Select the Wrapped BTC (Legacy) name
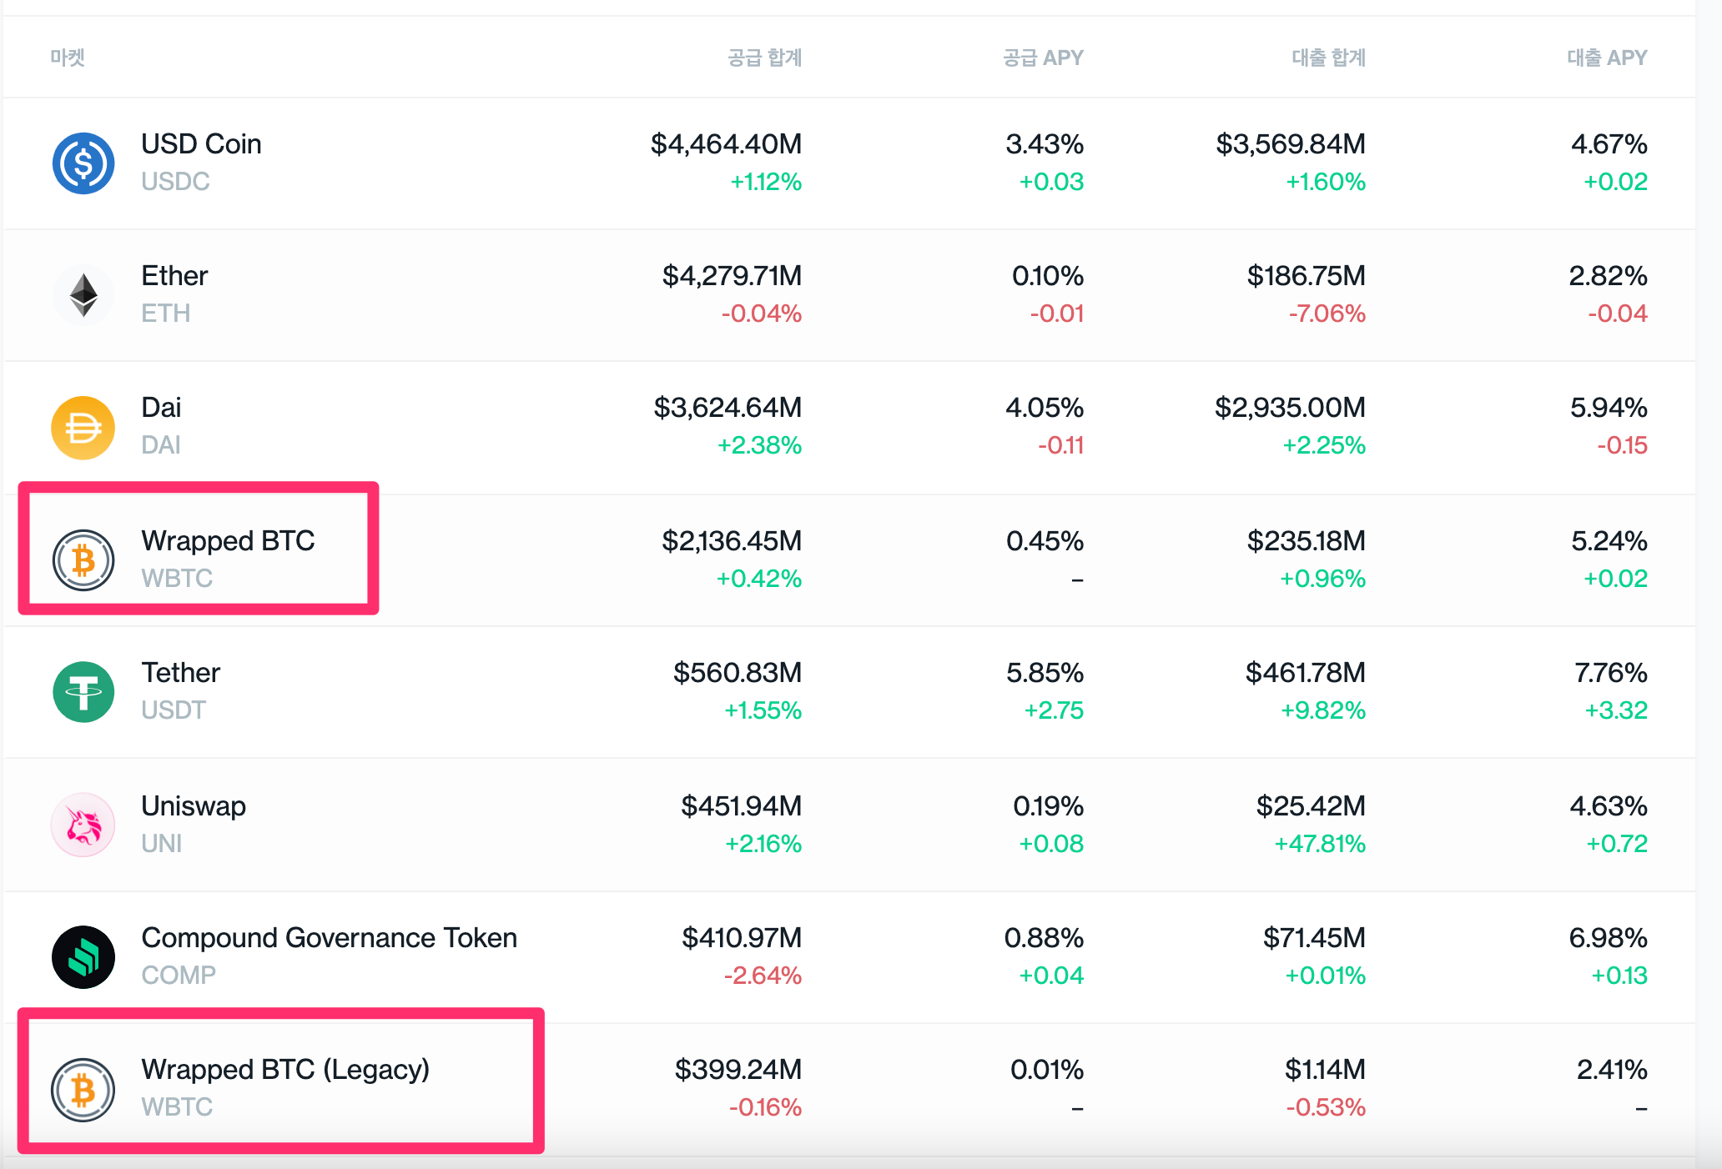This screenshot has width=1722, height=1169. coord(285,1070)
